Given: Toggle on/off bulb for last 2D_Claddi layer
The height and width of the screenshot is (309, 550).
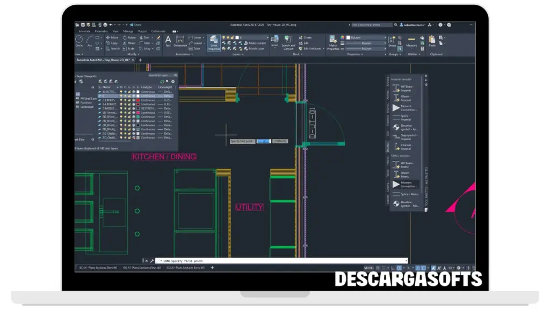Looking at the screenshot, I should click(121, 138).
